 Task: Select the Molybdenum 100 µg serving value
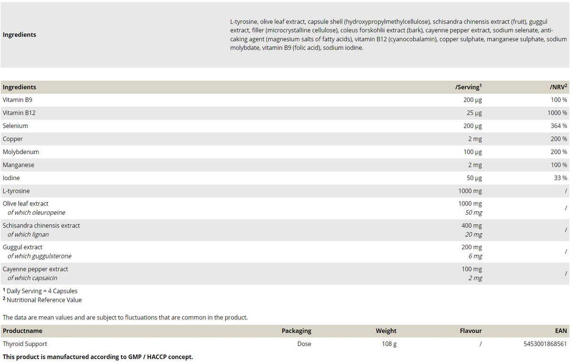(472, 152)
